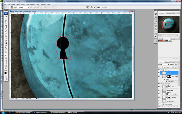This screenshot has height=114, width=182.
Task: Select the Crop tool
Action: point(6,26)
